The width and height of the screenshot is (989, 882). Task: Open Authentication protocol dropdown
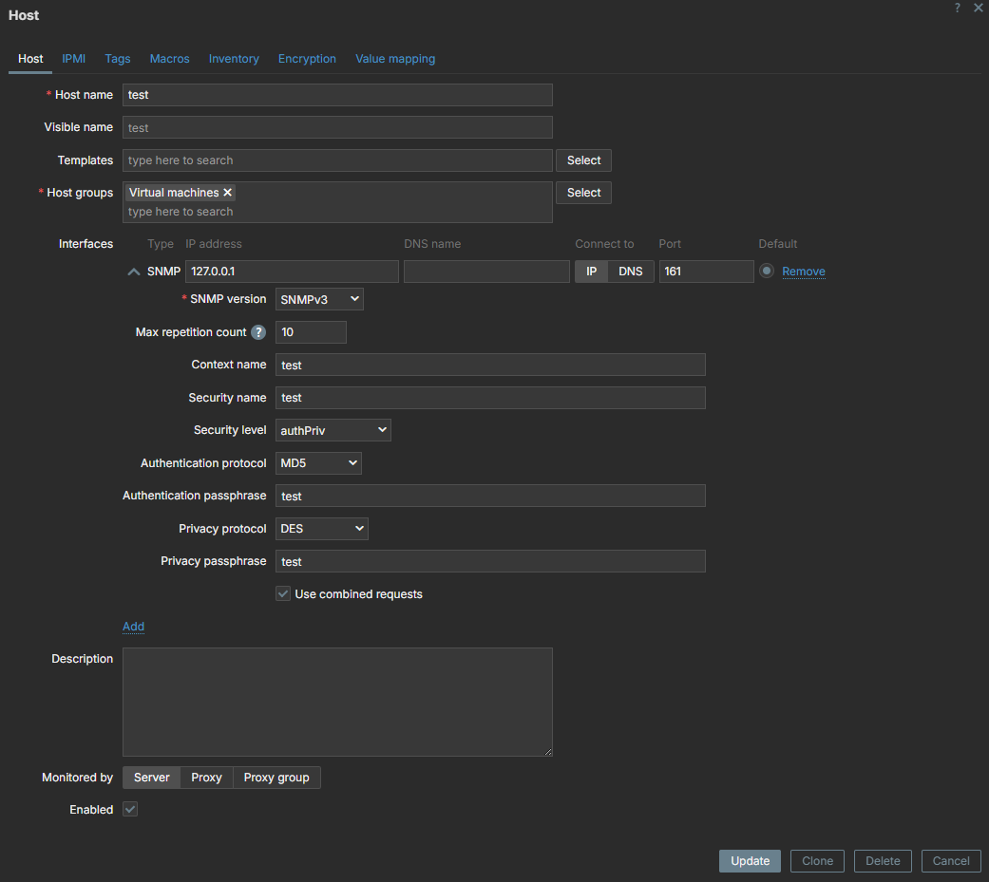pos(318,463)
